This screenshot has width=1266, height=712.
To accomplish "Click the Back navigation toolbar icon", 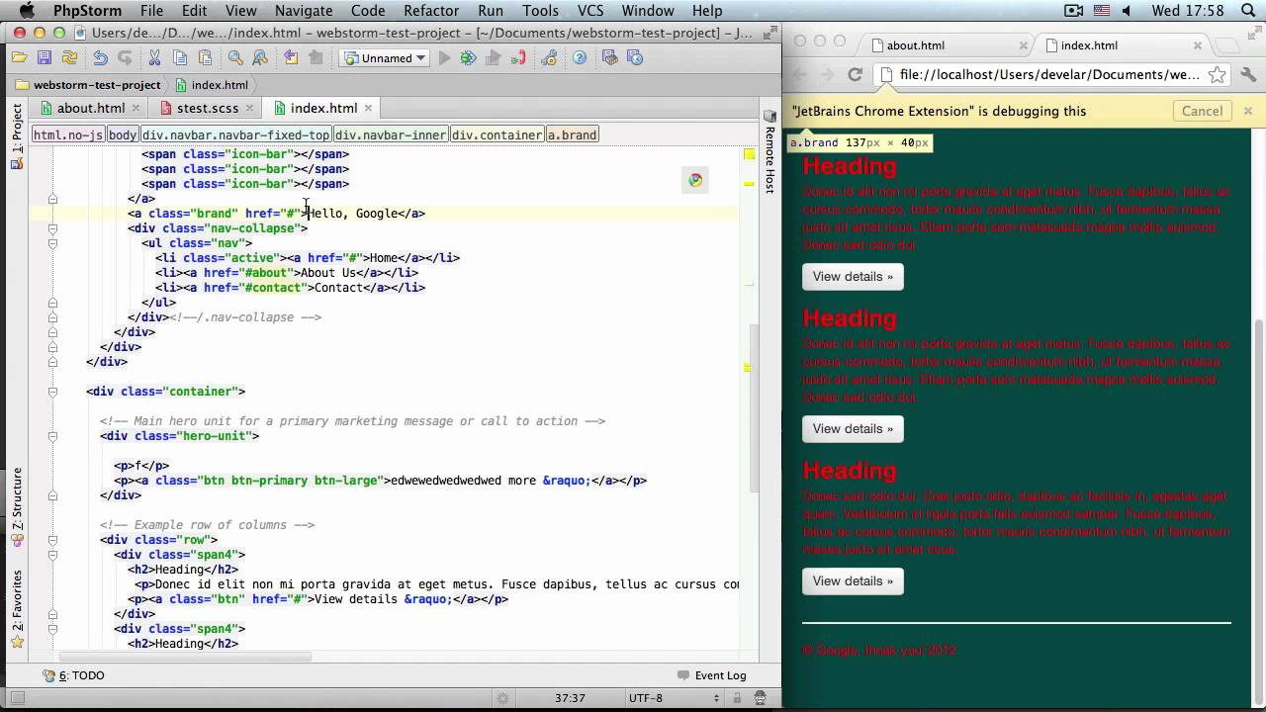I will click(x=291, y=58).
